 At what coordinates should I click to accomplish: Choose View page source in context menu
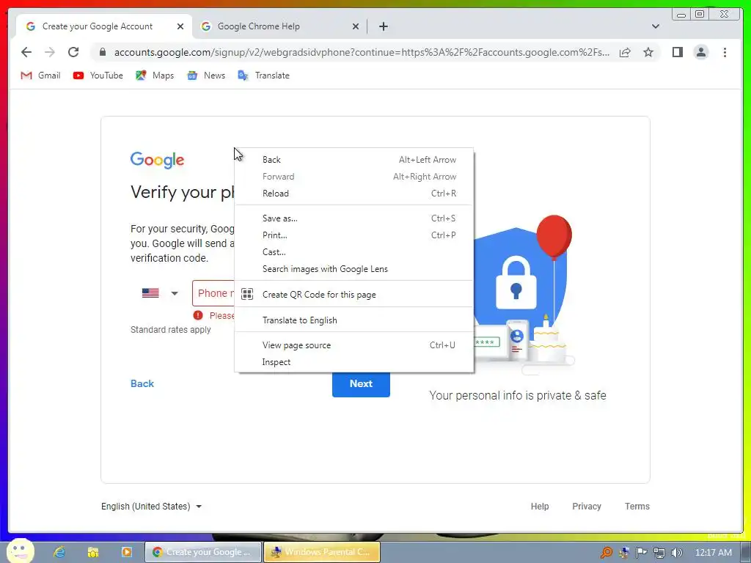pos(354,345)
